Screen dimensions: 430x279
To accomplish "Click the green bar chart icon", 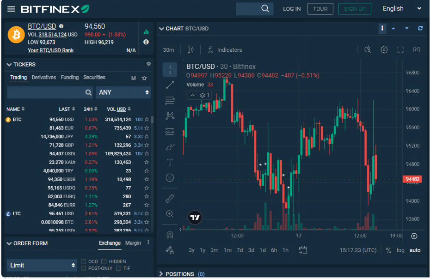I will pos(146,32).
